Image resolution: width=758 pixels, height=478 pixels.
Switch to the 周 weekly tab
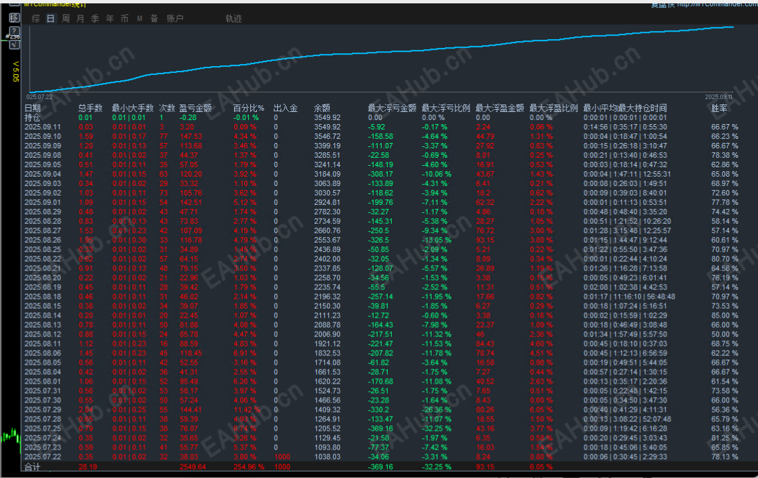(x=65, y=18)
